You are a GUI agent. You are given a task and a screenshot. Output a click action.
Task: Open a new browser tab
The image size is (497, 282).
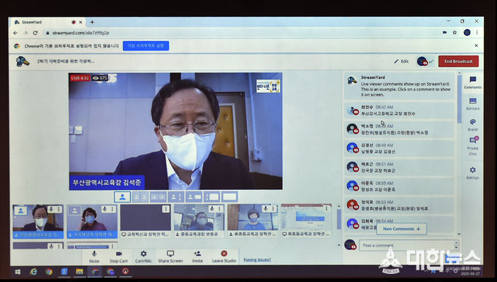92,22
